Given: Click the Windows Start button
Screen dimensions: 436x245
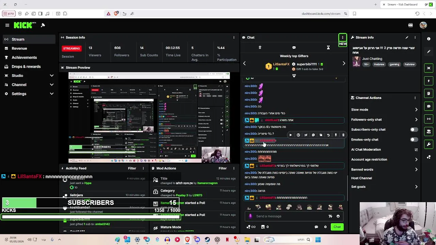Looking at the screenshot, I should click(x=318, y=240).
